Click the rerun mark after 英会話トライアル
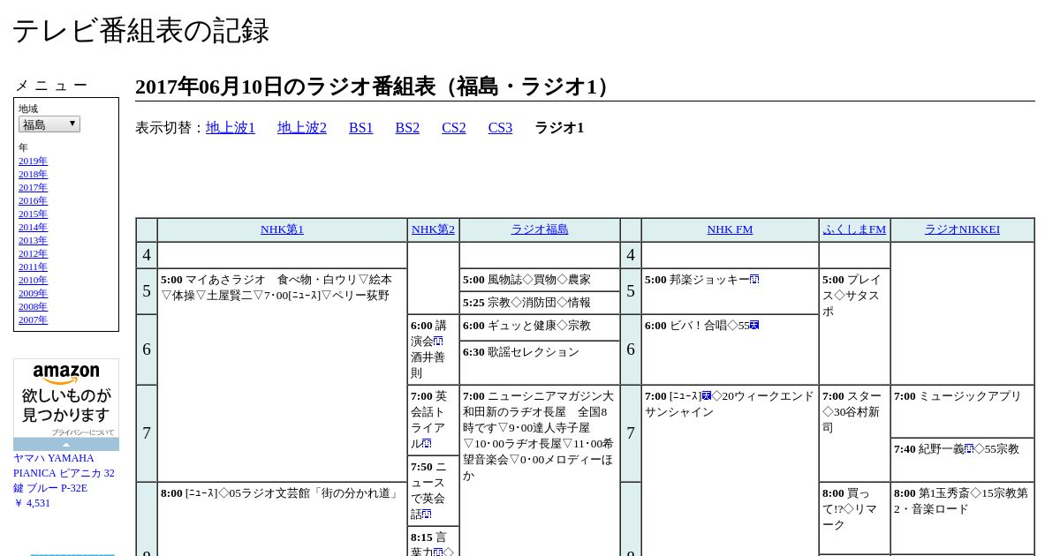 coord(427,444)
